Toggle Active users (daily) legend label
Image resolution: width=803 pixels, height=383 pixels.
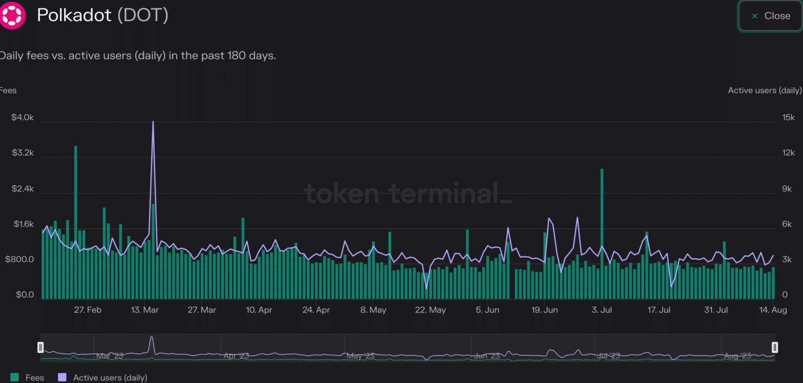(x=110, y=377)
